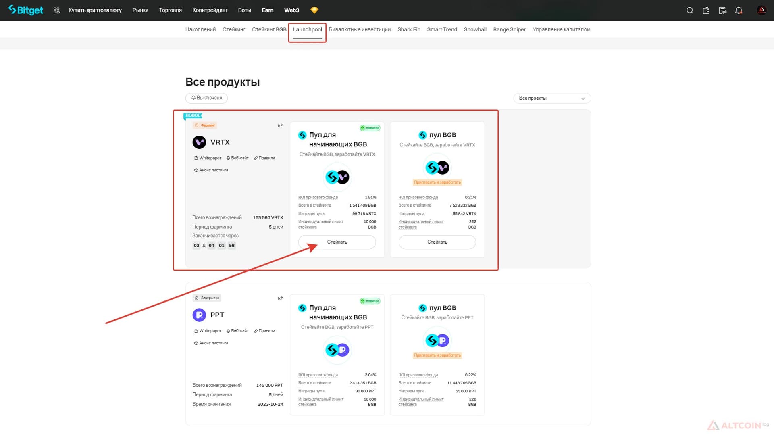This screenshot has width=774, height=434.
Task: Open the Earn menu
Action: [x=267, y=10]
